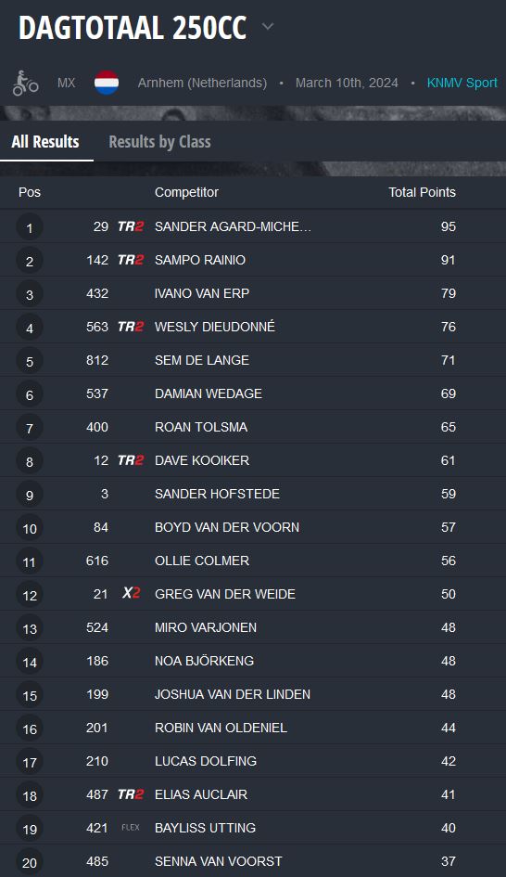Screen dimensions: 506x877
Task: Sort by the Total Points column header
Action: tap(423, 192)
